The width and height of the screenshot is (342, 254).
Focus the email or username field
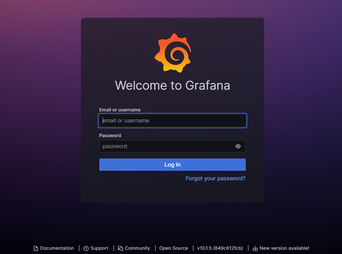(172, 121)
